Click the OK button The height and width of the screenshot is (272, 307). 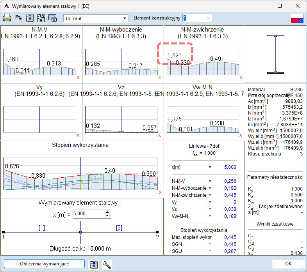point(288,264)
